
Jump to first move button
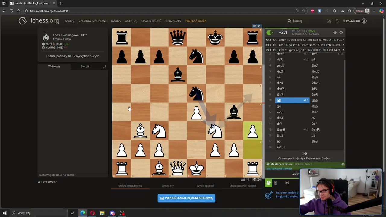(287, 183)
